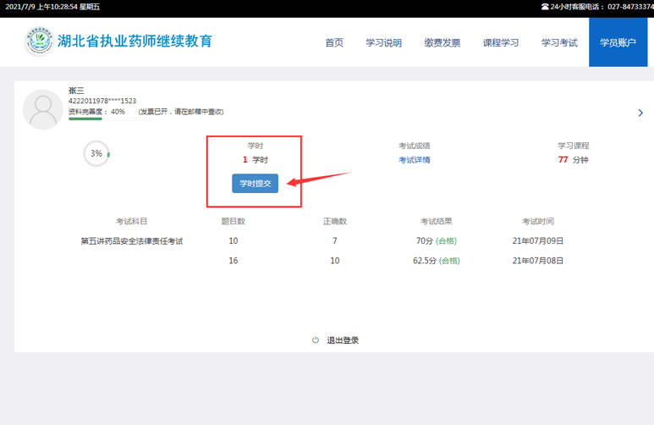Click the 1 学时 value

pyautogui.click(x=256, y=160)
